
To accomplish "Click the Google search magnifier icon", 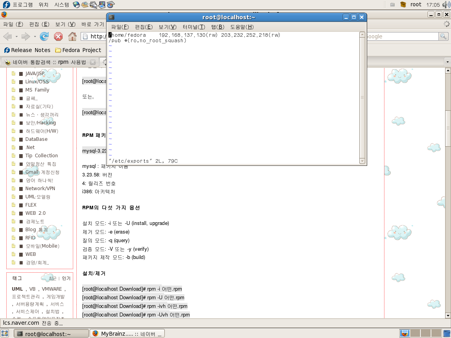I will (443, 36).
